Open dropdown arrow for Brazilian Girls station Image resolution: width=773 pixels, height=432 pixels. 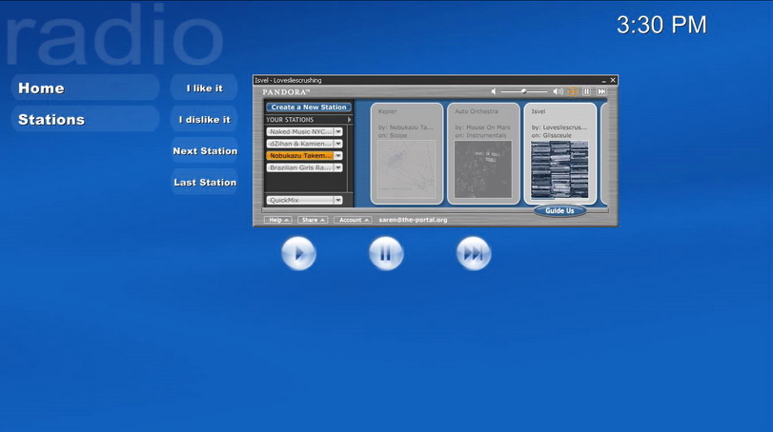click(338, 167)
